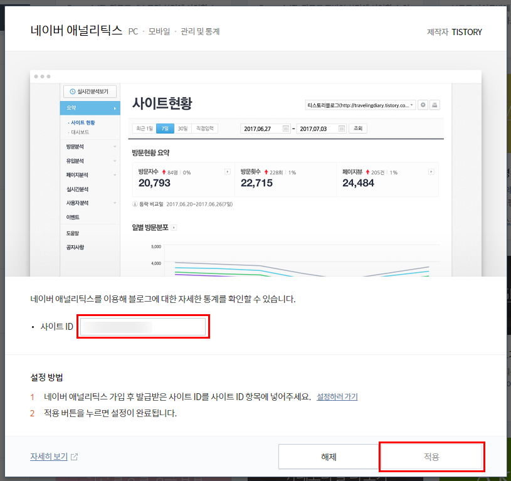This screenshot has width=511, height=481.
Task: Click the 사이트현황 heading
Action: point(162,103)
